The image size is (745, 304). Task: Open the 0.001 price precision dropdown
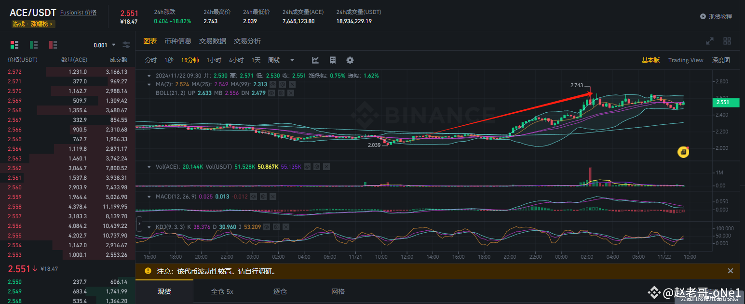[105, 45]
